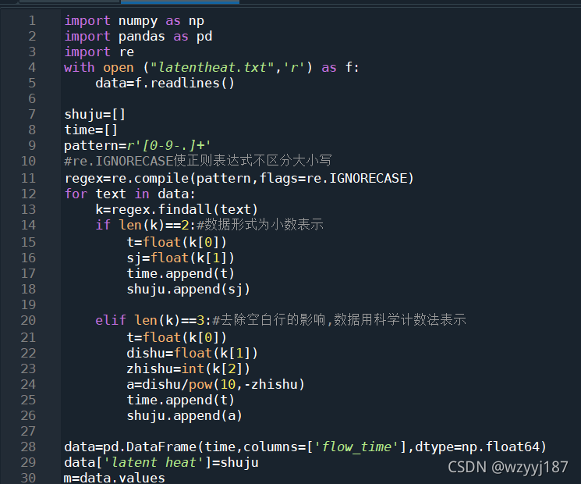581x484 pixels.
Task: Click line number 4 in the gutter
Action: click(x=32, y=67)
